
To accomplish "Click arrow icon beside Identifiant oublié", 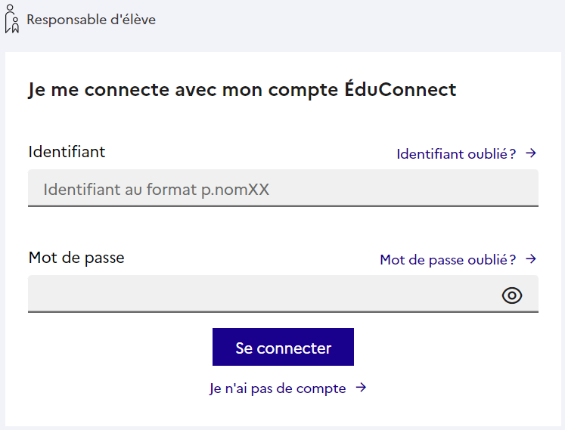I will pyautogui.click(x=531, y=153).
